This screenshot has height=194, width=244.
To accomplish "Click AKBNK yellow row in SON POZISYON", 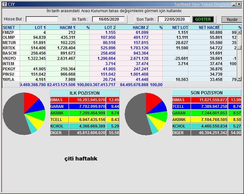I will 207,120.
